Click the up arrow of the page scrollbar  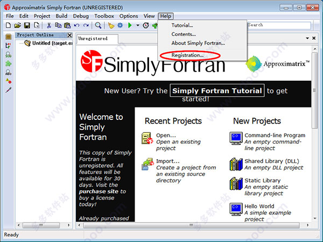point(314,49)
